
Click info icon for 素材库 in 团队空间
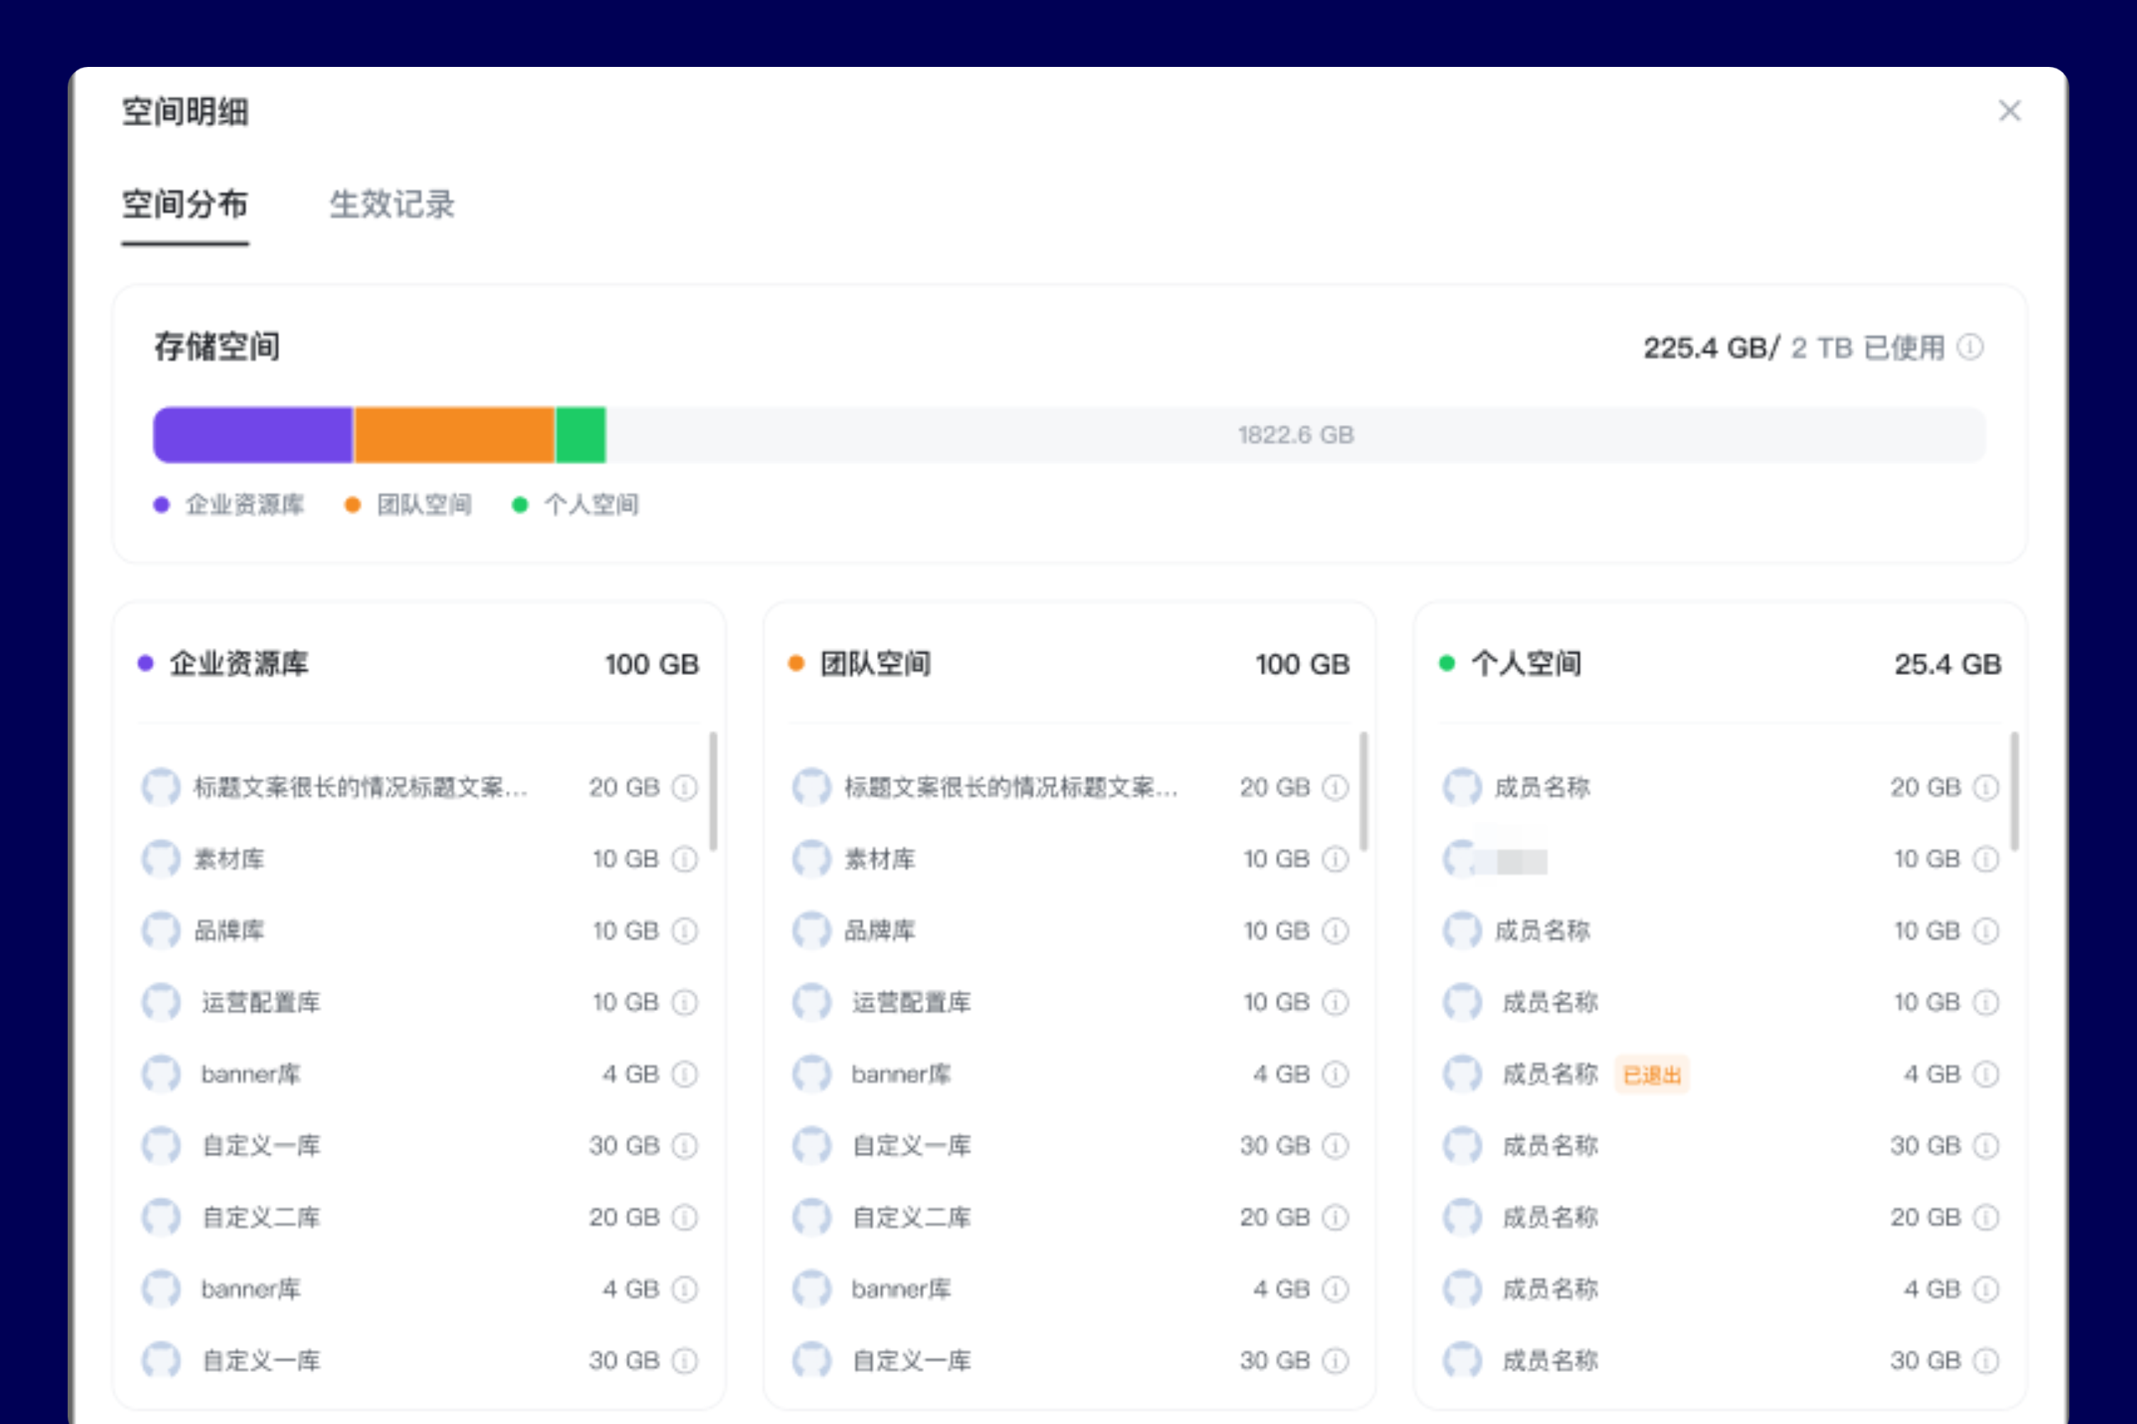click(x=1335, y=859)
